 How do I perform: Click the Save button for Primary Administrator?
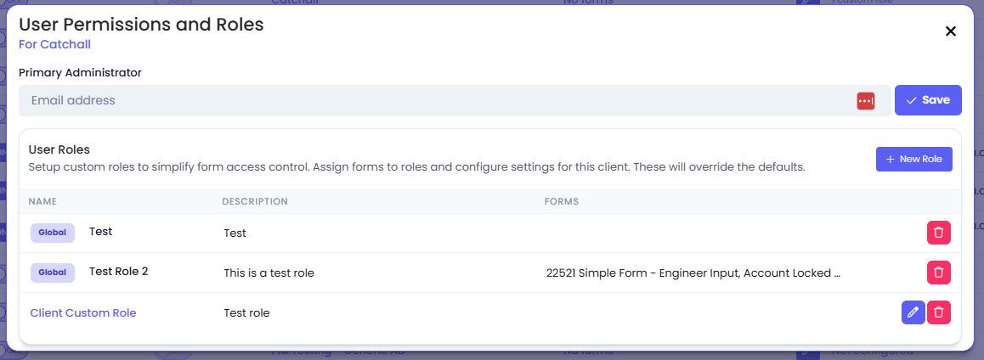coord(928,100)
